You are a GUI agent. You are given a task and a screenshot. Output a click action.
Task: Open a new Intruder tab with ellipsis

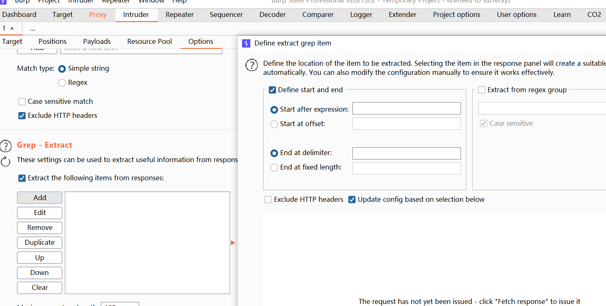coord(33,29)
